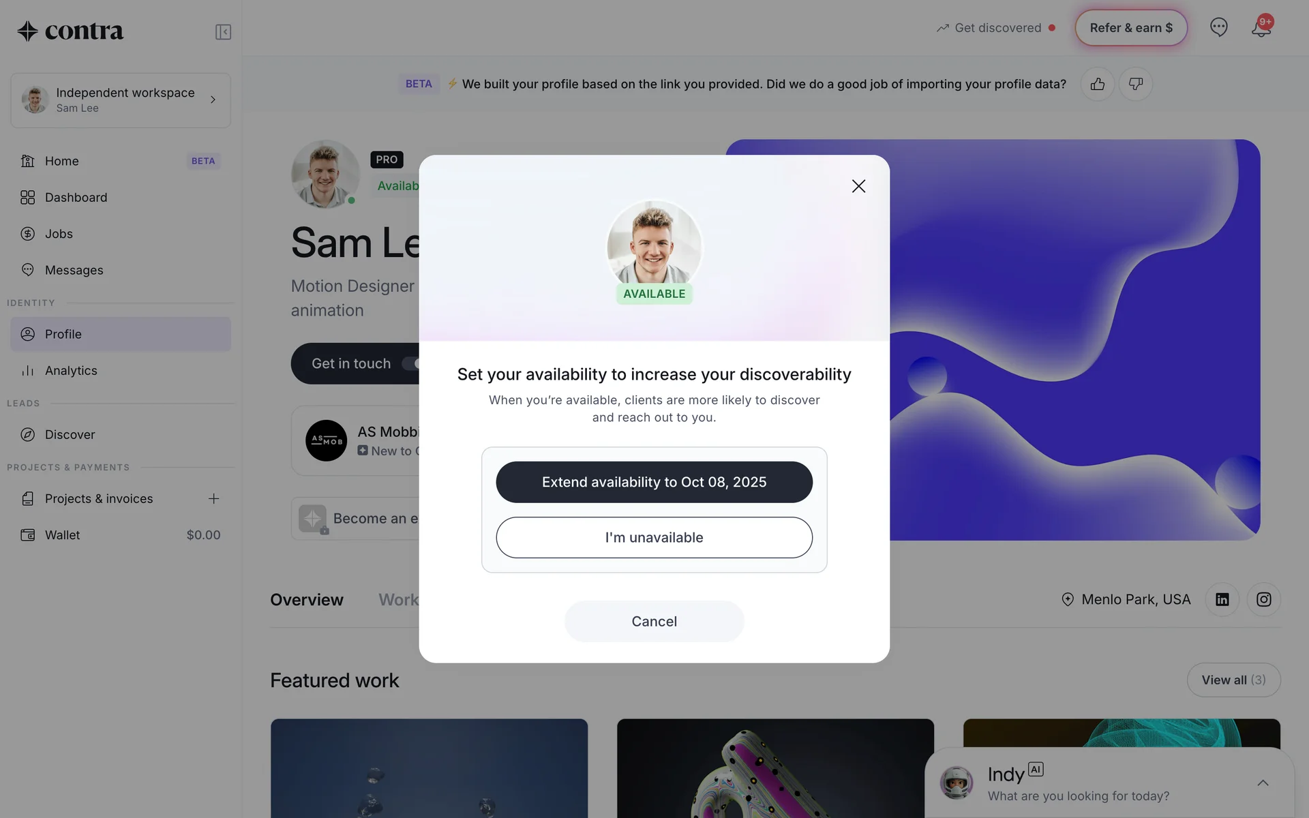Add a new project with plus icon
The width and height of the screenshot is (1309, 818).
point(213,498)
